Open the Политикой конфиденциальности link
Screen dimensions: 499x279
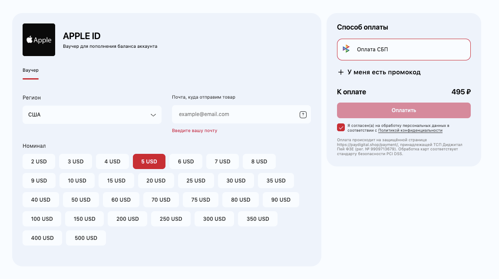[x=410, y=130]
